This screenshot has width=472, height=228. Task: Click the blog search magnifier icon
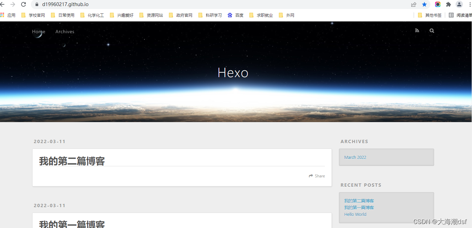[x=432, y=31]
